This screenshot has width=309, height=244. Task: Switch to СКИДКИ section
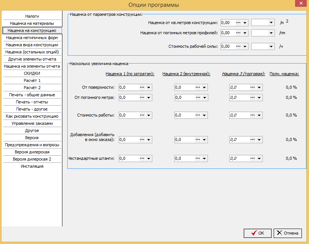click(x=32, y=73)
